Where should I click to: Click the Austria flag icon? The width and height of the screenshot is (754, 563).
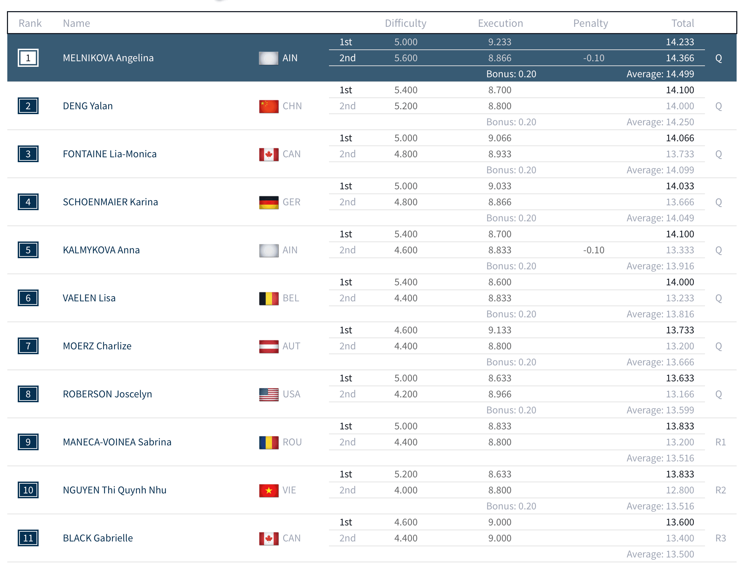[268, 346]
